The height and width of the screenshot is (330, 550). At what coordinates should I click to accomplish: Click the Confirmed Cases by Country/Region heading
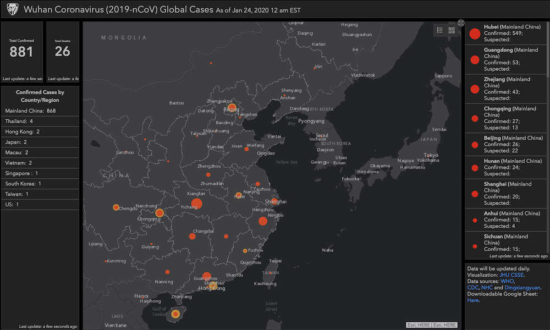[x=40, y=96]
